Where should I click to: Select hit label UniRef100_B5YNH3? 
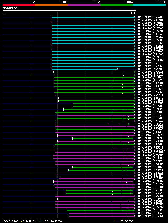pyautogui.click(x=151, y=106)
